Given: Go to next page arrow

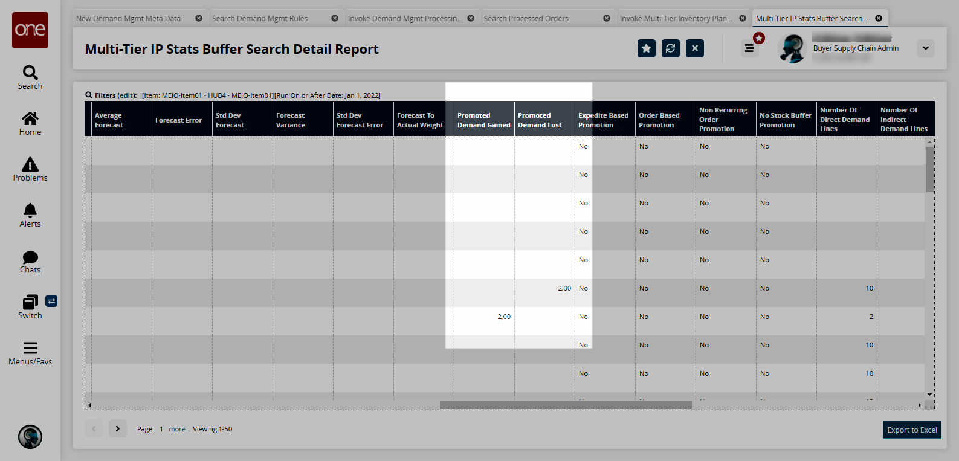Looking at the screenshot, I should coord(118,428).
